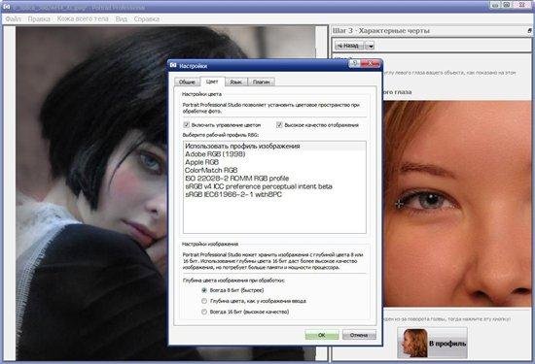Choose Всегда 8 бит (быстрее) option

click(x=204, y=290)
